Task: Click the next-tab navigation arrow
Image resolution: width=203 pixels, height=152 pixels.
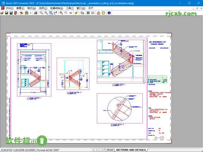Action: (100, 150)
